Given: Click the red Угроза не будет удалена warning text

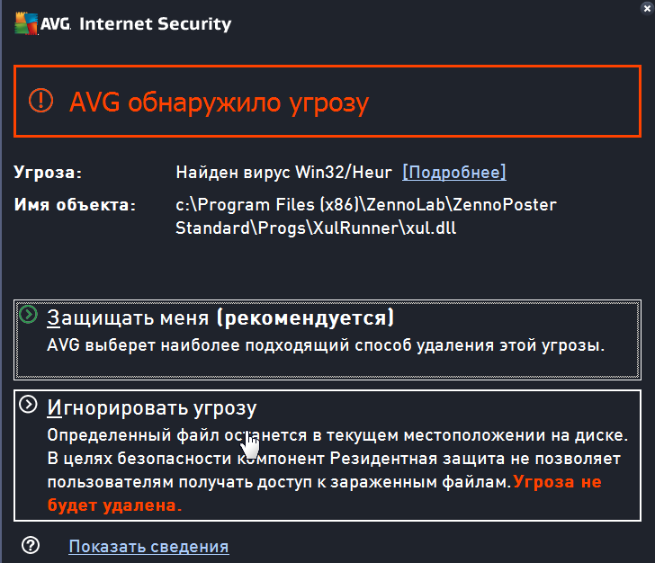Looking at the screenshot, I should pos(324,493).
